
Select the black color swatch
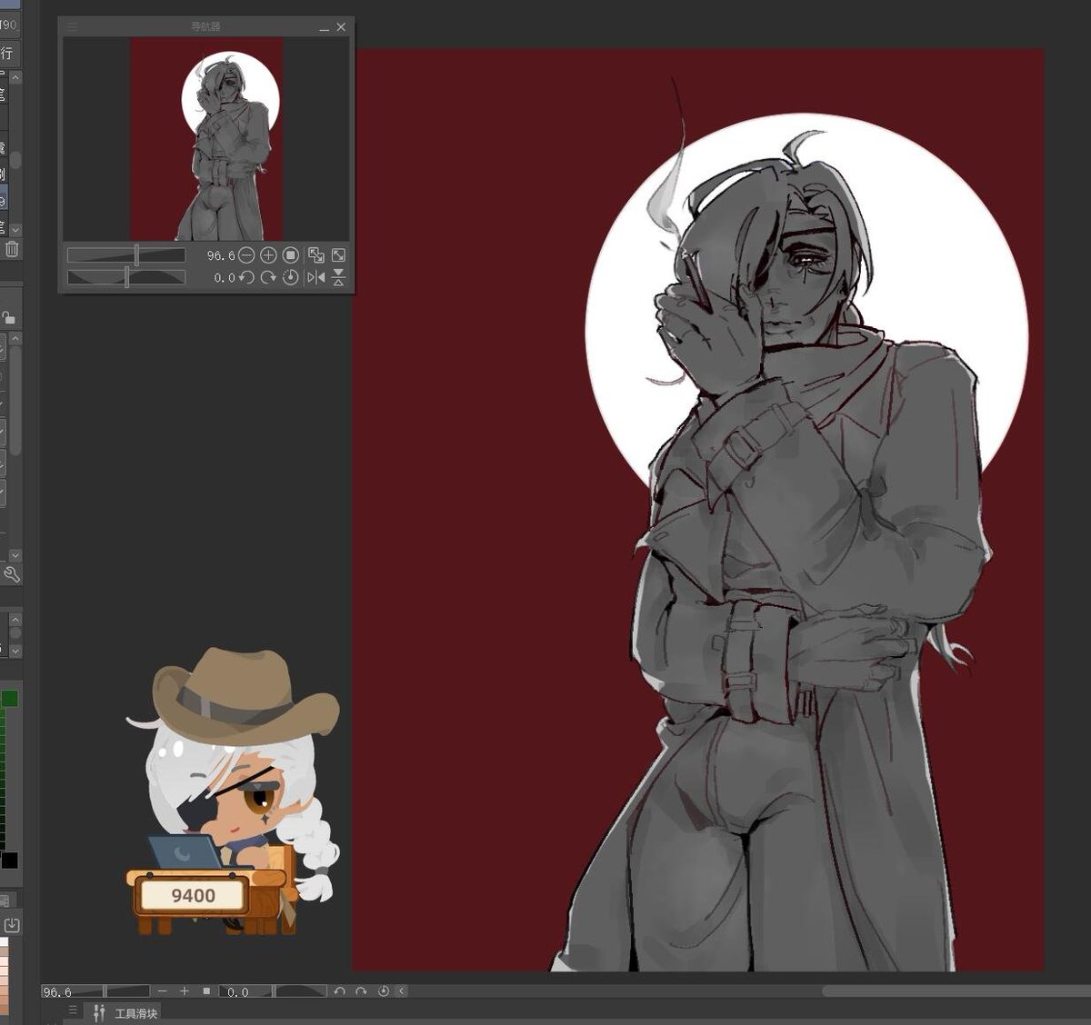click(x=9, y=860)
